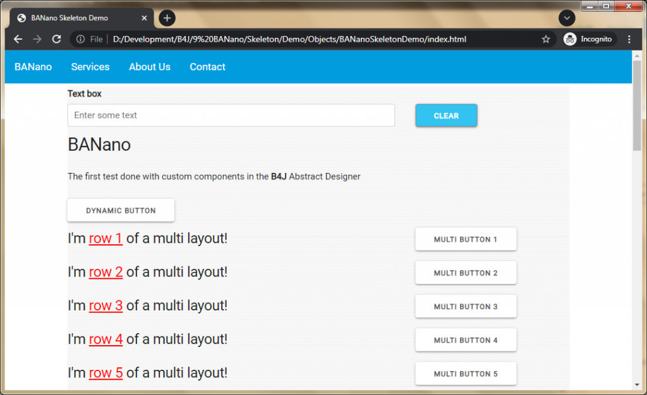Image resolution: width=647 pixels, height=395 pixels.
Task: Click the DYNAMIC BUTTON
Action: point(121,211)
